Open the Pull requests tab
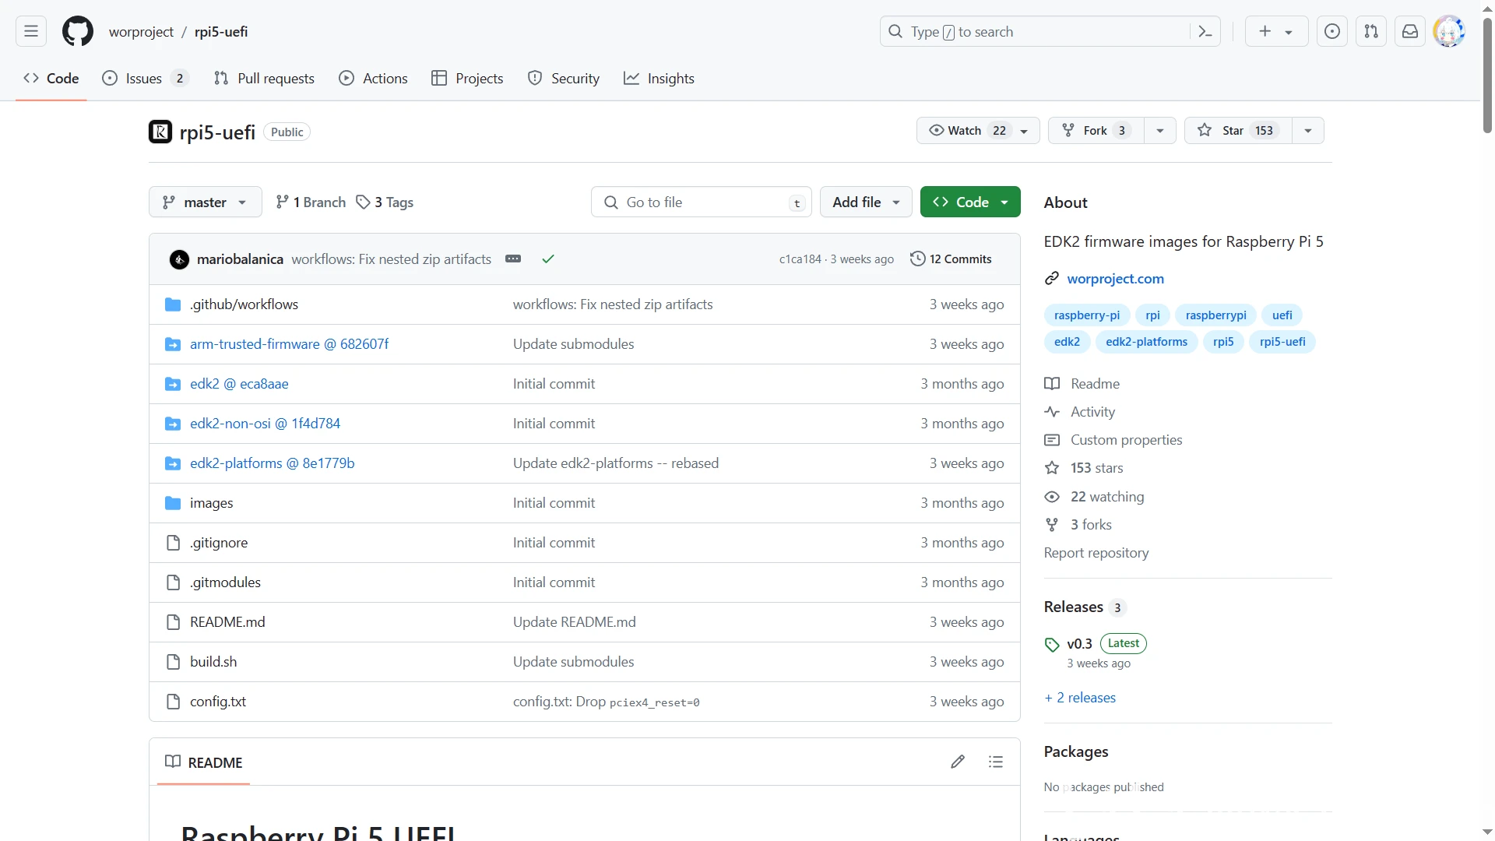 point(265,79)
